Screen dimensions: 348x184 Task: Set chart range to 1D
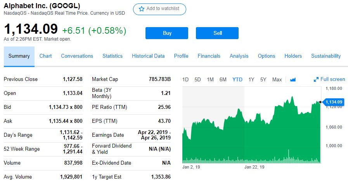185,79
